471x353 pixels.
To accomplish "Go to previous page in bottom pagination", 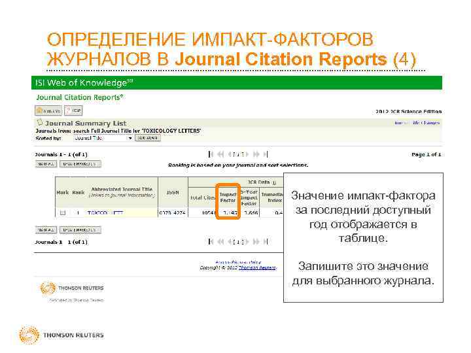I will 230,242.
